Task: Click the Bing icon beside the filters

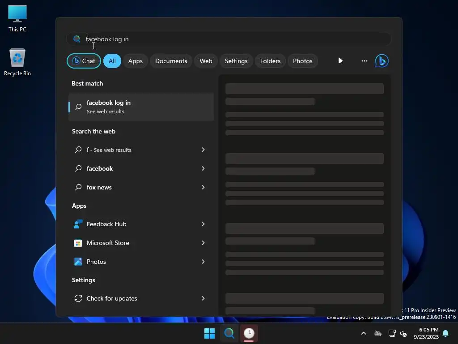Action: click(x=382, y=61)
